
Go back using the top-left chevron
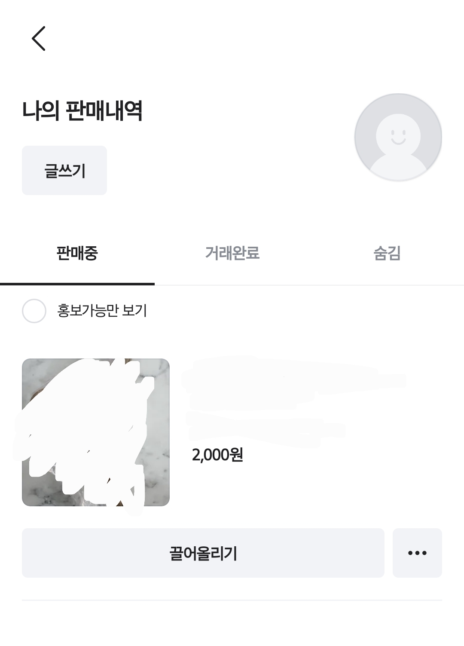point(39,38)
